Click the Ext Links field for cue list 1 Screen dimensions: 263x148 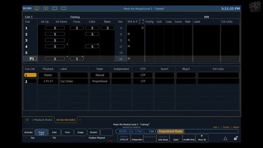(x=218, y=75)
